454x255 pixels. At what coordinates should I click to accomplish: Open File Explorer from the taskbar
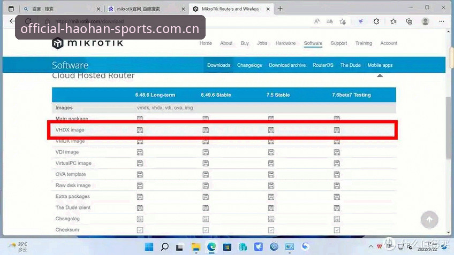click(196, 246)
